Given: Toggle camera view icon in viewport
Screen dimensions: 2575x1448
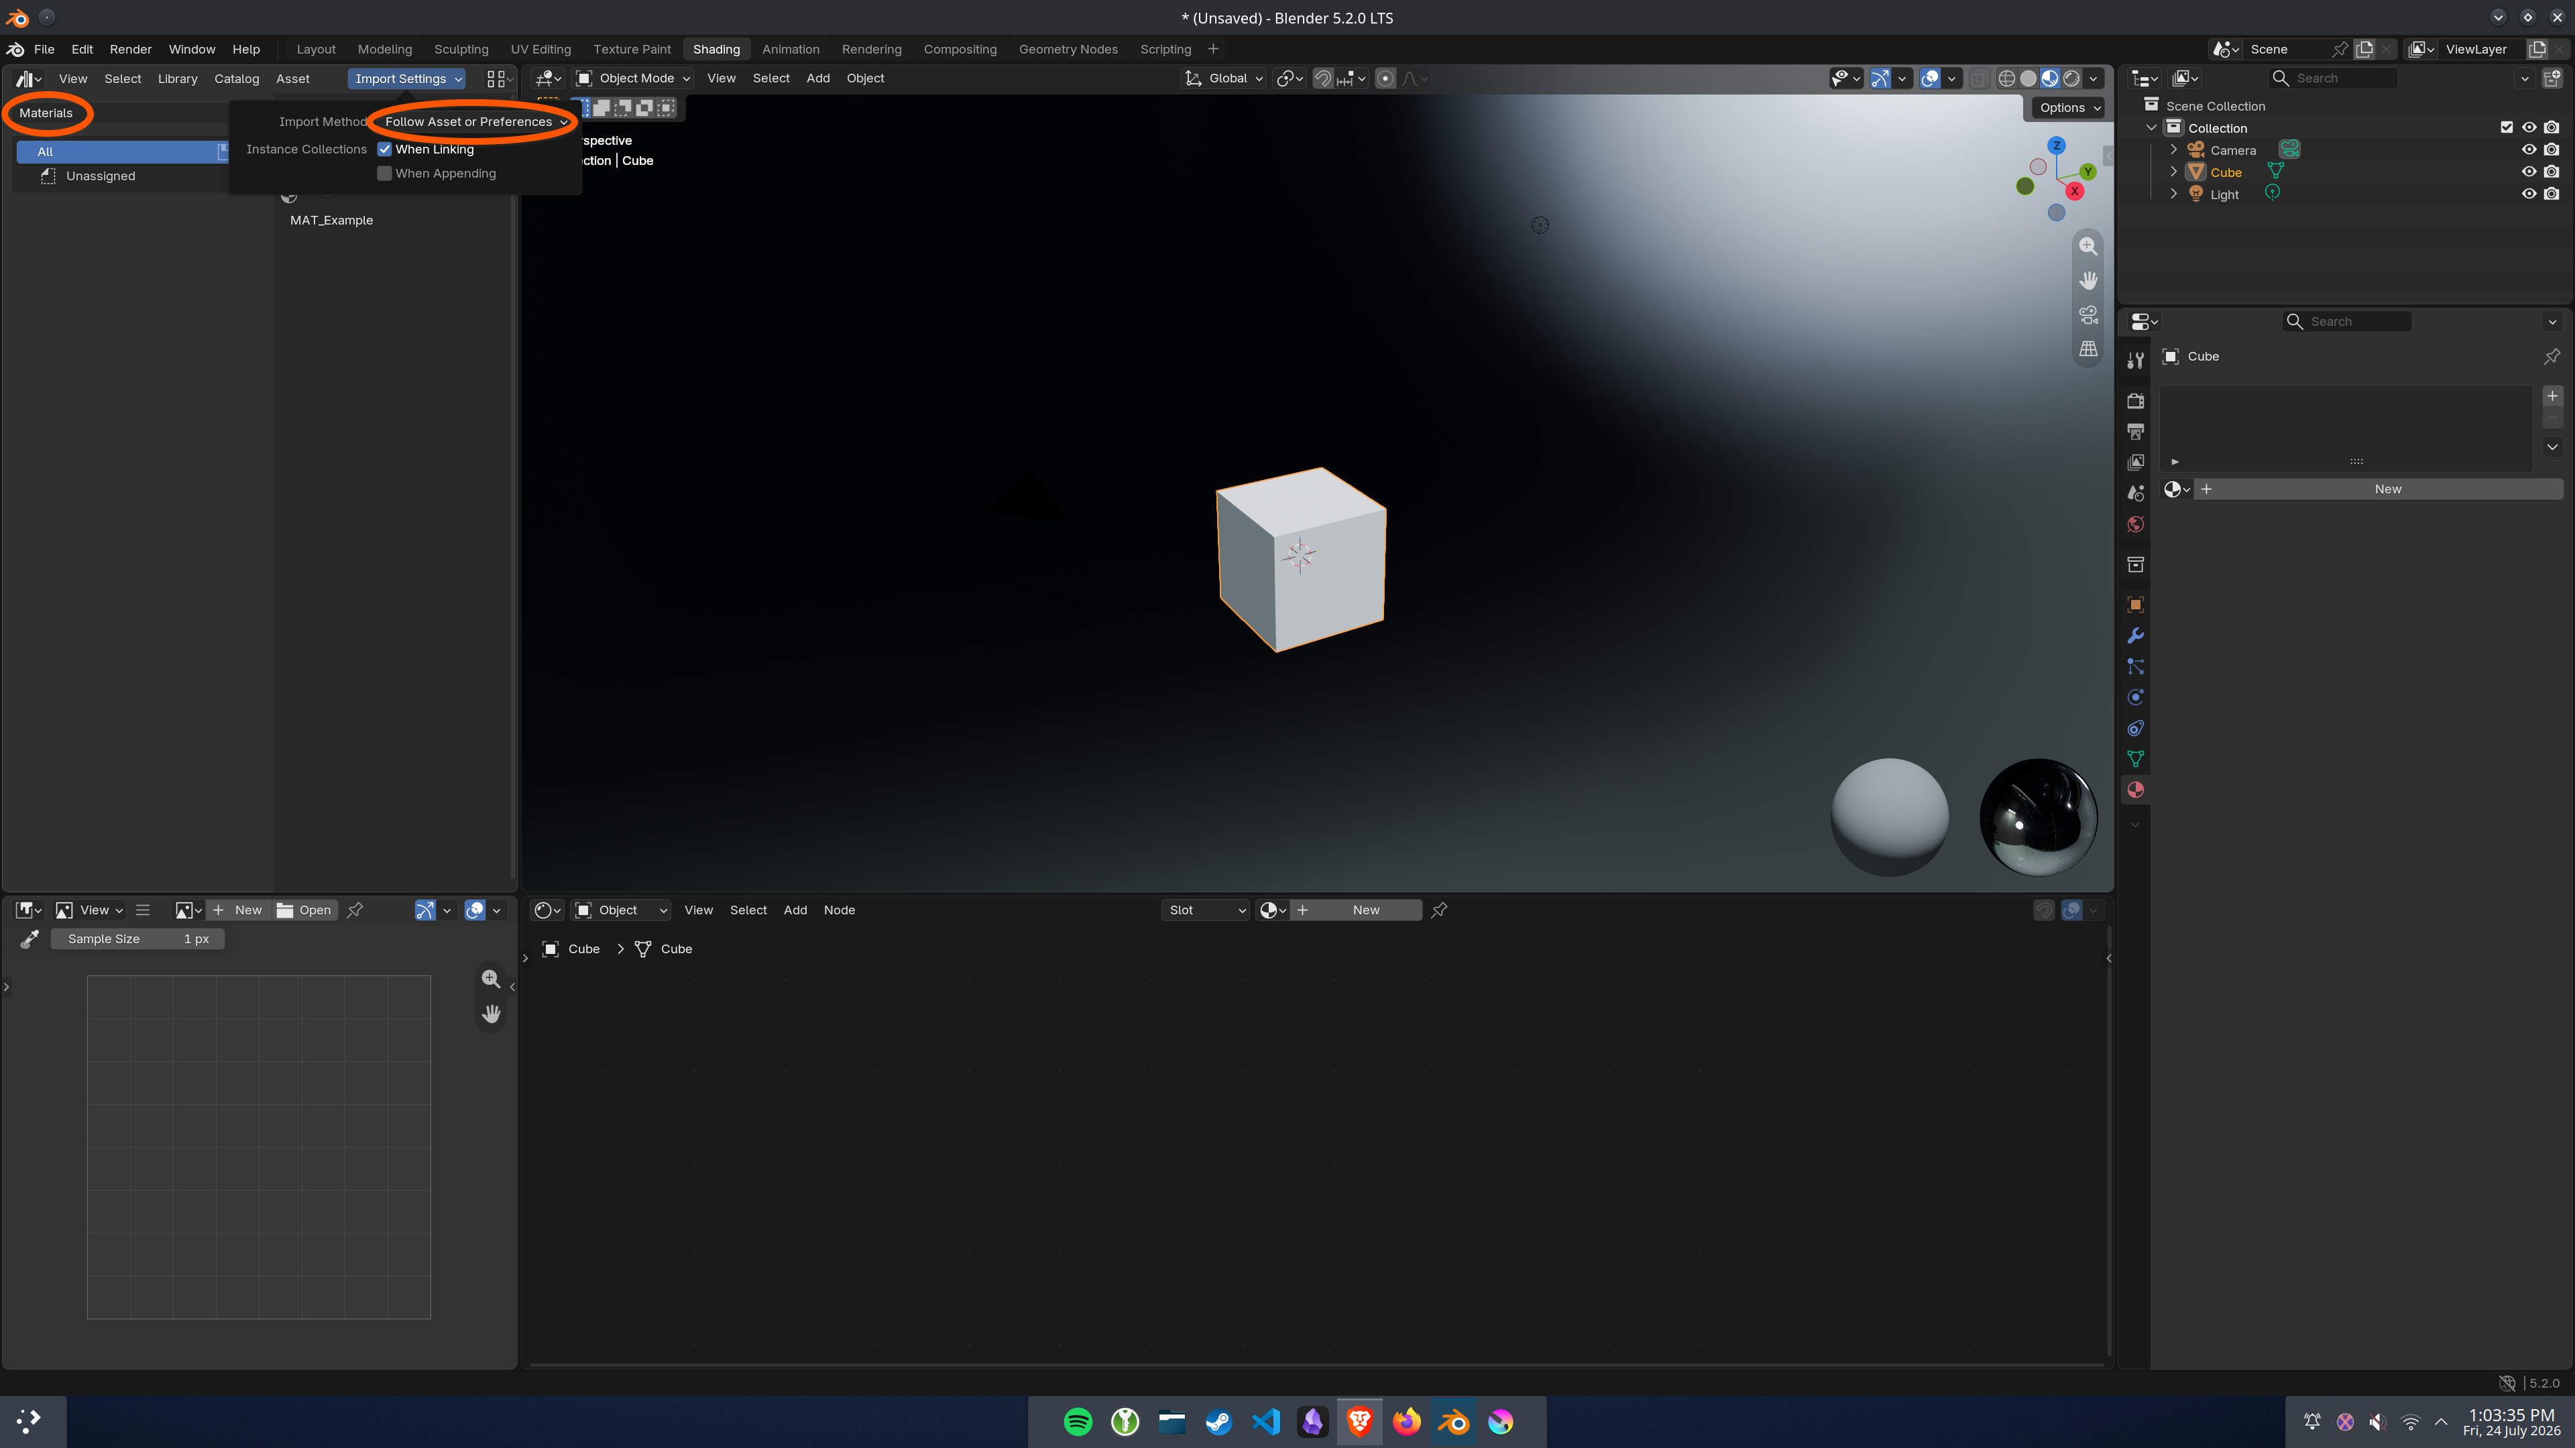Looking at the screenshot, I should [x=2088, y=315].
